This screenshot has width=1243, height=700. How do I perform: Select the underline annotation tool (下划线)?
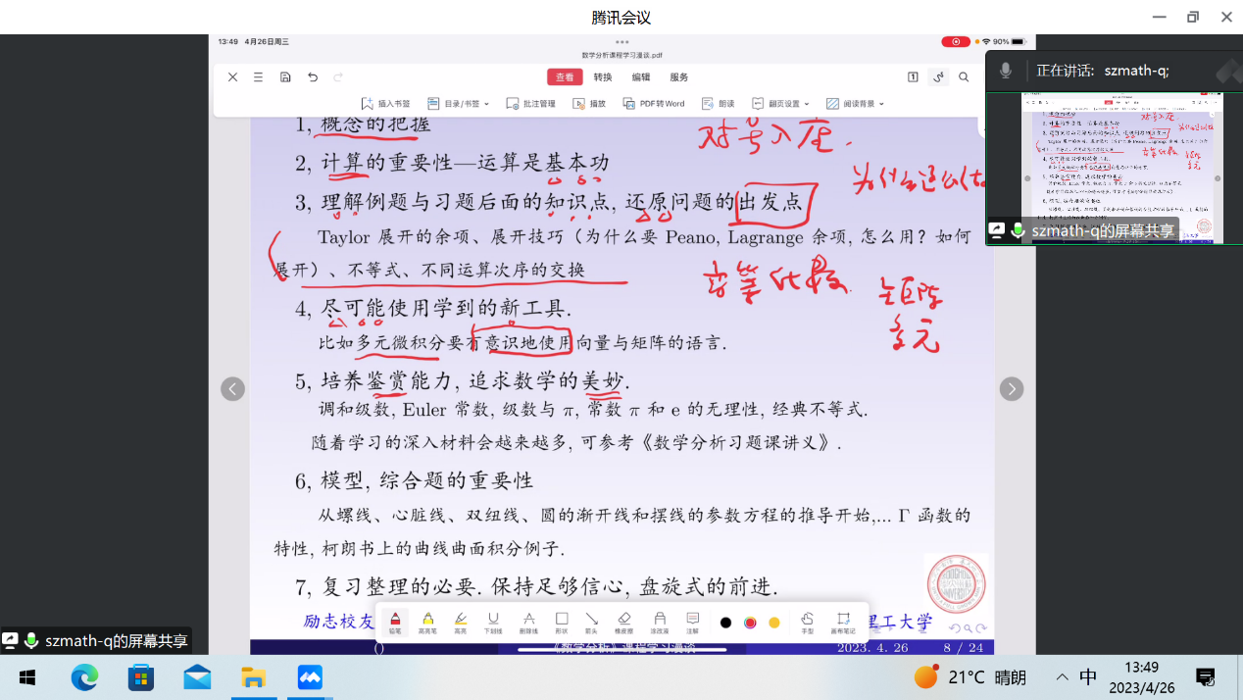(x=493, y=622)
